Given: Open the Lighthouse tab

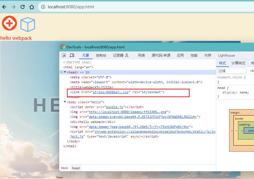Looking at the screenshot, I should [x=227, y=55].
